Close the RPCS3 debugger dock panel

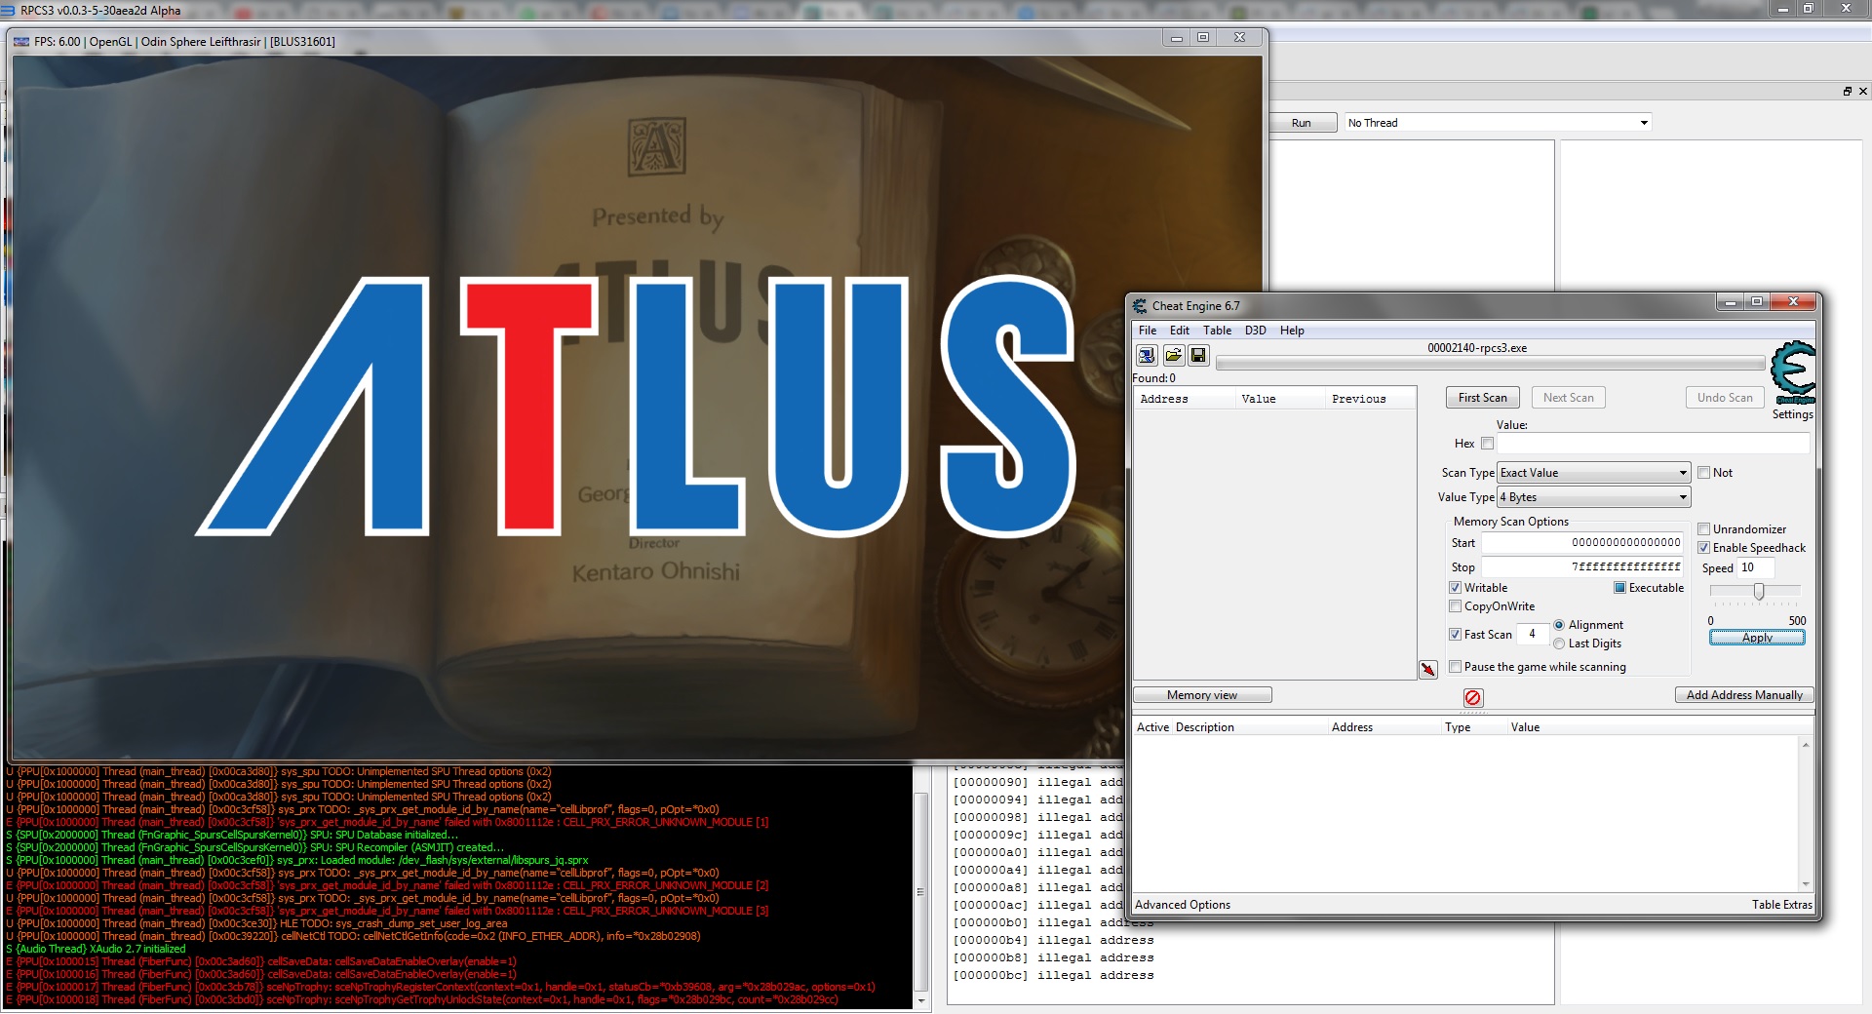(1862, 92)
